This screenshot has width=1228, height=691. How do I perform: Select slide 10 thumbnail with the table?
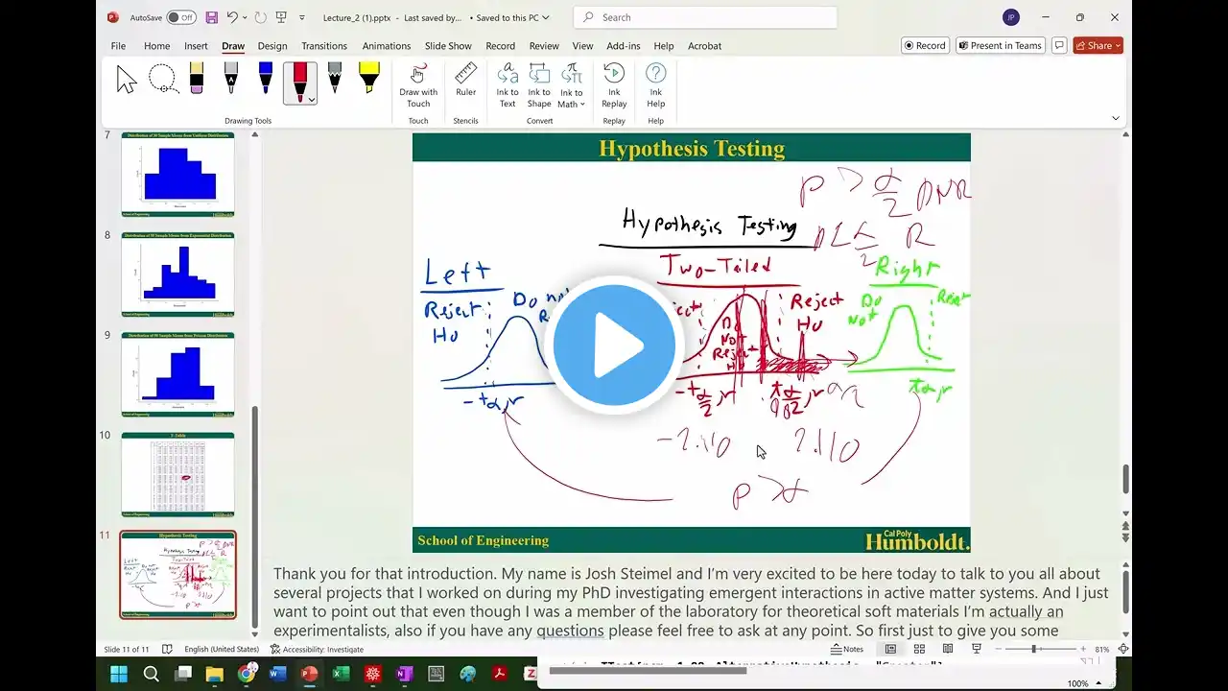177,474
